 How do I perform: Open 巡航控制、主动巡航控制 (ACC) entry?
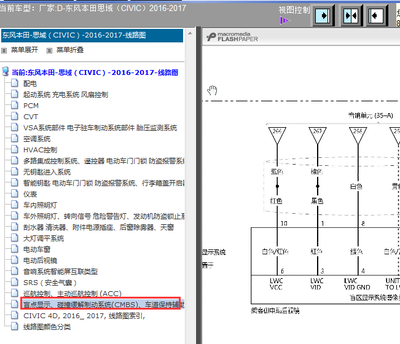point(73,294)
